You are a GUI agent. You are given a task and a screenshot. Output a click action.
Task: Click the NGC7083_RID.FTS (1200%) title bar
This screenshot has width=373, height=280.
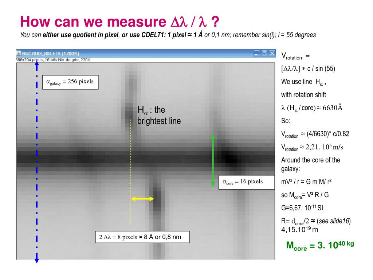click(146, 53)
